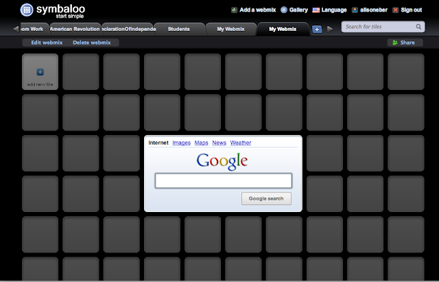Click the Google search text box
The image size is (439, 282).
[224, 180]
